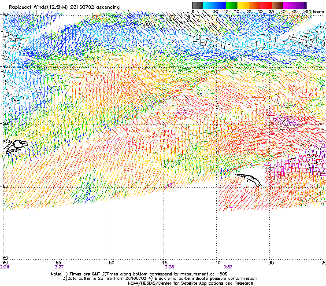Click the '-55' latitude label on left axis

[x=4, y=186]
